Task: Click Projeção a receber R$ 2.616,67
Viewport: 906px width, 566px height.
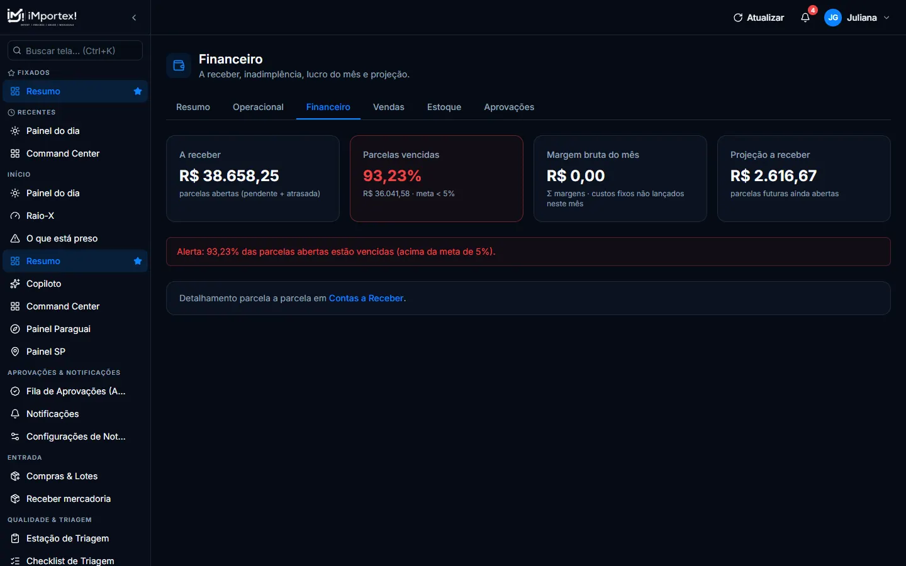Action: 773,176
